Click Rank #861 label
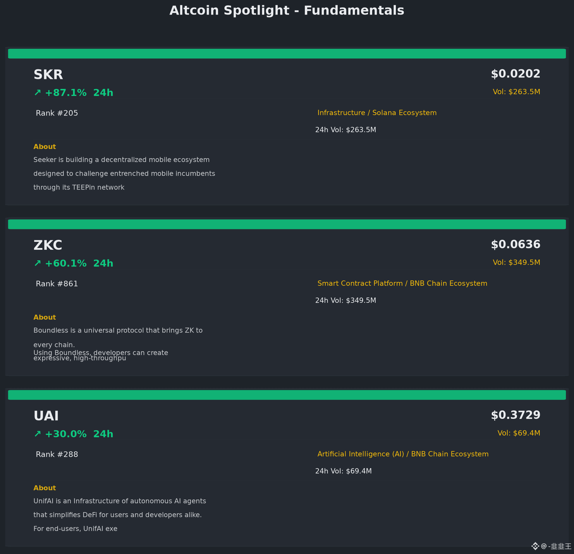The height and width of the screenshot is (554, 574). point(57,284)
